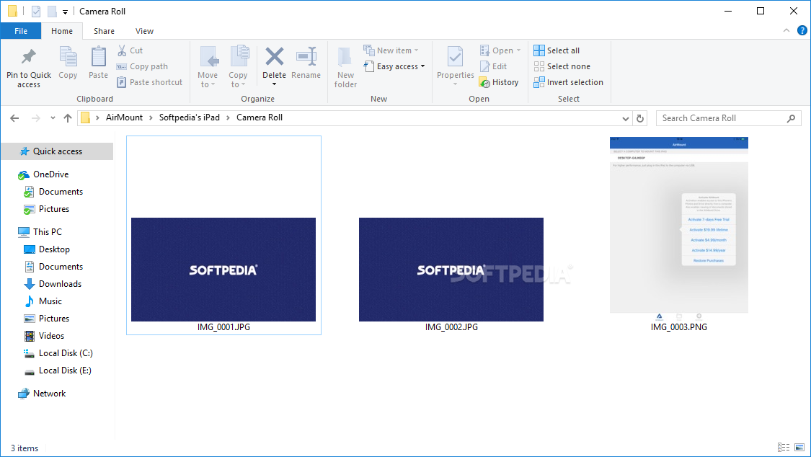This screenshot has width=811, height=457.
Task: Click the New folder icon
Action: (x=345, y=56)
